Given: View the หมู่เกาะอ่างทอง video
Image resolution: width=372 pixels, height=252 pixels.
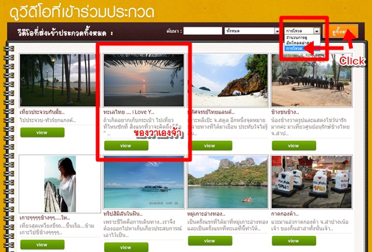Looking at the screenshot, I should click(x=210, y=241).
